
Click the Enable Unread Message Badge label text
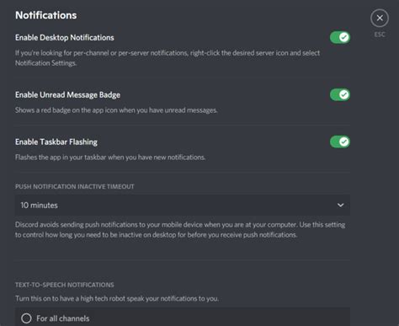click(67, 95)
